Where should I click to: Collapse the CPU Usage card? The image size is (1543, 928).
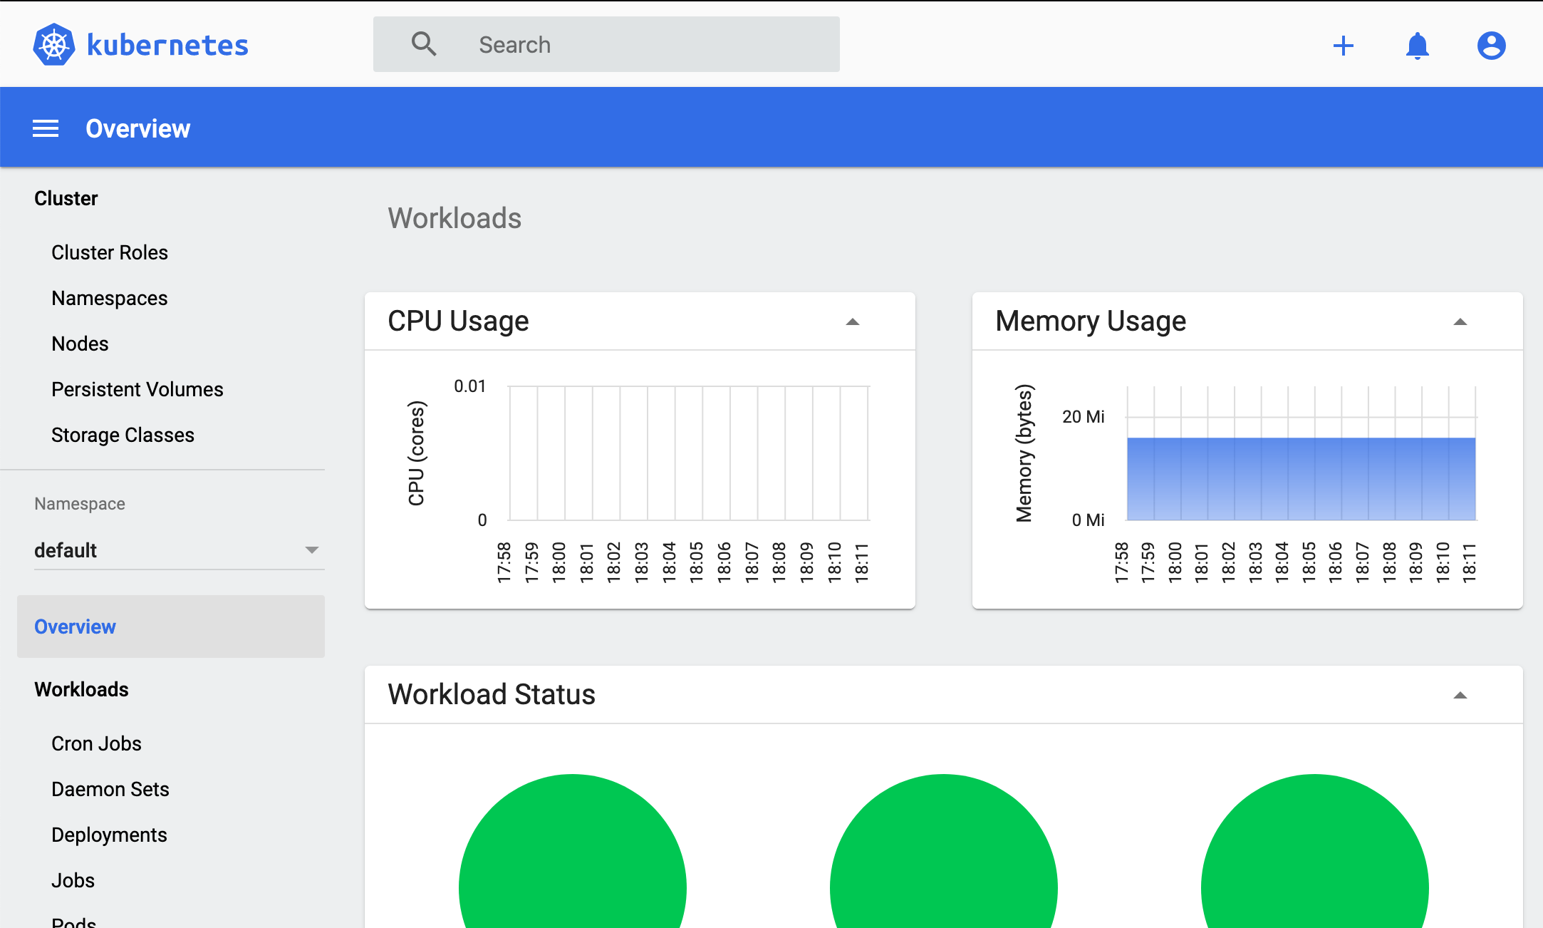tap(852, 321)
